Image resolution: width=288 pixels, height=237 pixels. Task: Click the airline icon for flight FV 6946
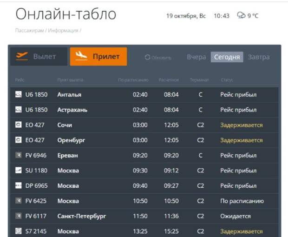pyautogui.click(x=19, y=155)
